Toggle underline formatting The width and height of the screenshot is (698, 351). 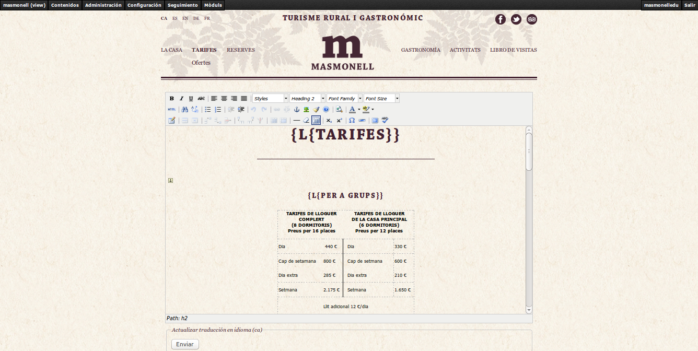click(x=191, y=99)
